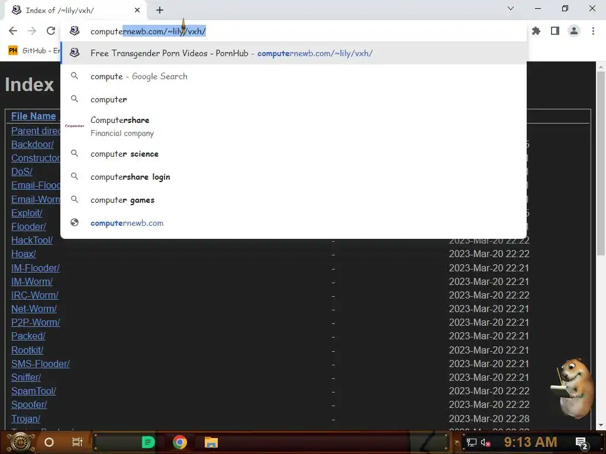Open the Parent directory link
606x454 pixels.
point(36,131)
